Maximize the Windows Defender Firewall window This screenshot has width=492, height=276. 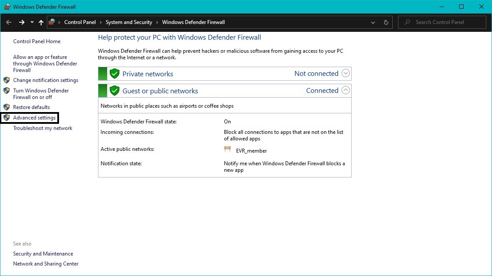tap(461, 7)
